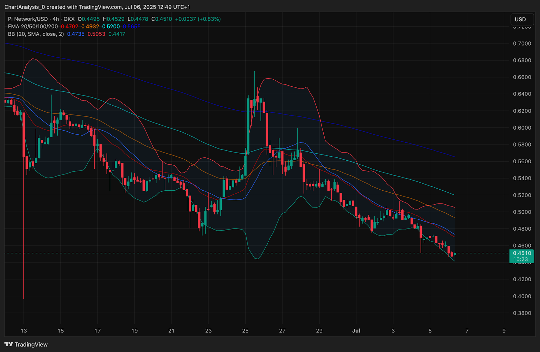Click the BB upper band value 0.5053
Screen dimensions: 540x352
[96, 34]
